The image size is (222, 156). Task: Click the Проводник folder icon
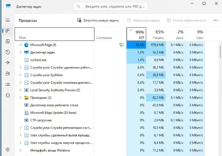click(x=26, y=98)
